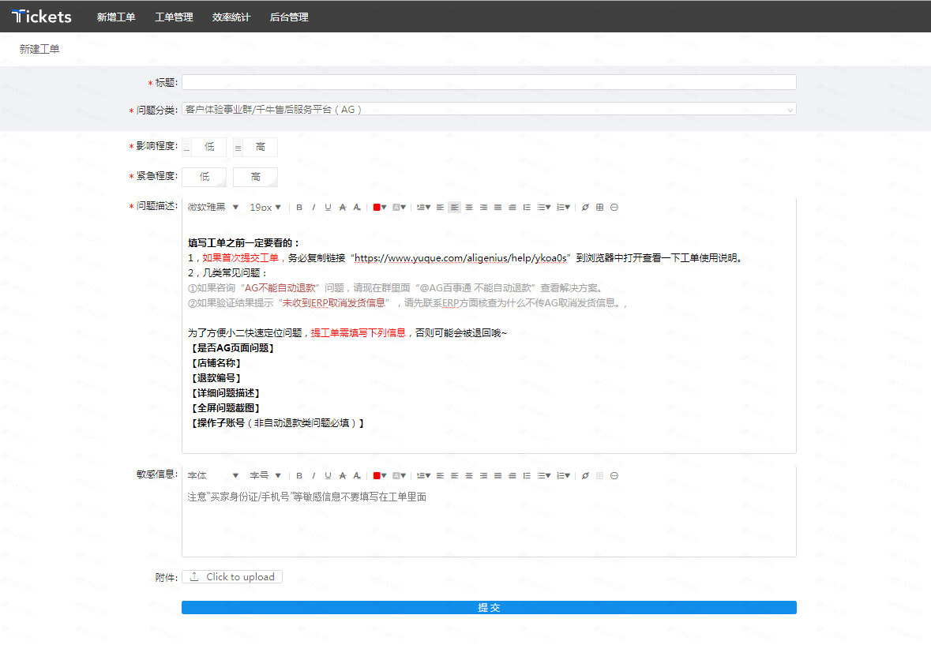
Task: Center-align text in the 问题描述 editor toolbar
Action: 469,207
